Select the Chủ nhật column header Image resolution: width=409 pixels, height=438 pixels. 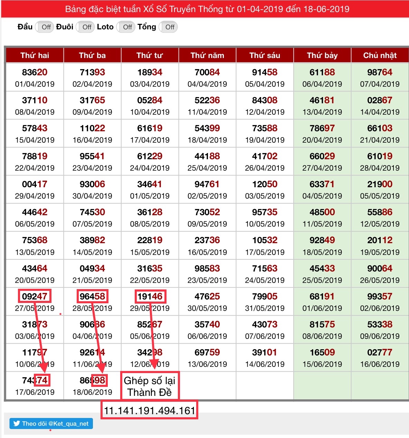tap(380, 55)
